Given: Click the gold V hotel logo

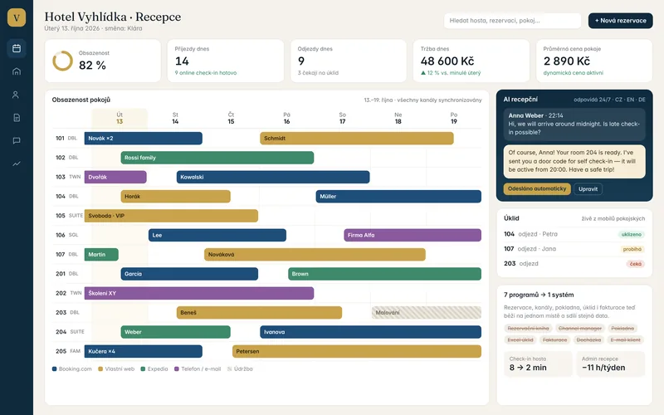Looking at the screenshot, I should tap(17, 17).
